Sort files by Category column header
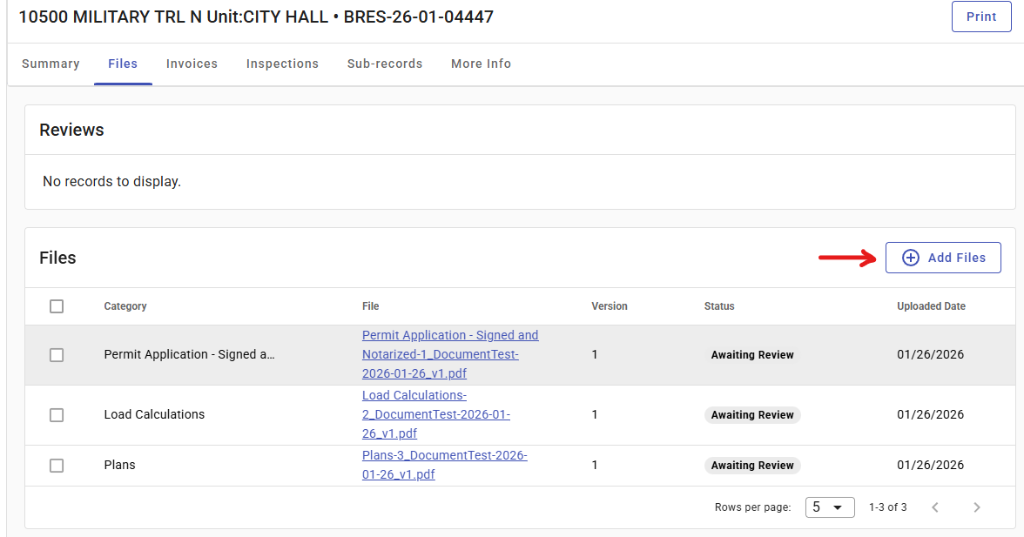The image size is (1024, 537). tap(125, 306)
